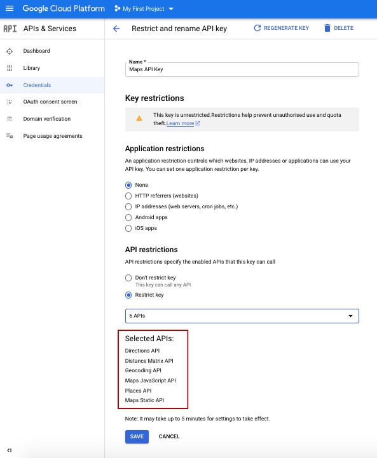The width and height of the screenshot is (377, 458).
Task: Choose Don't restrict key option
Action: [x=128, y=278]
